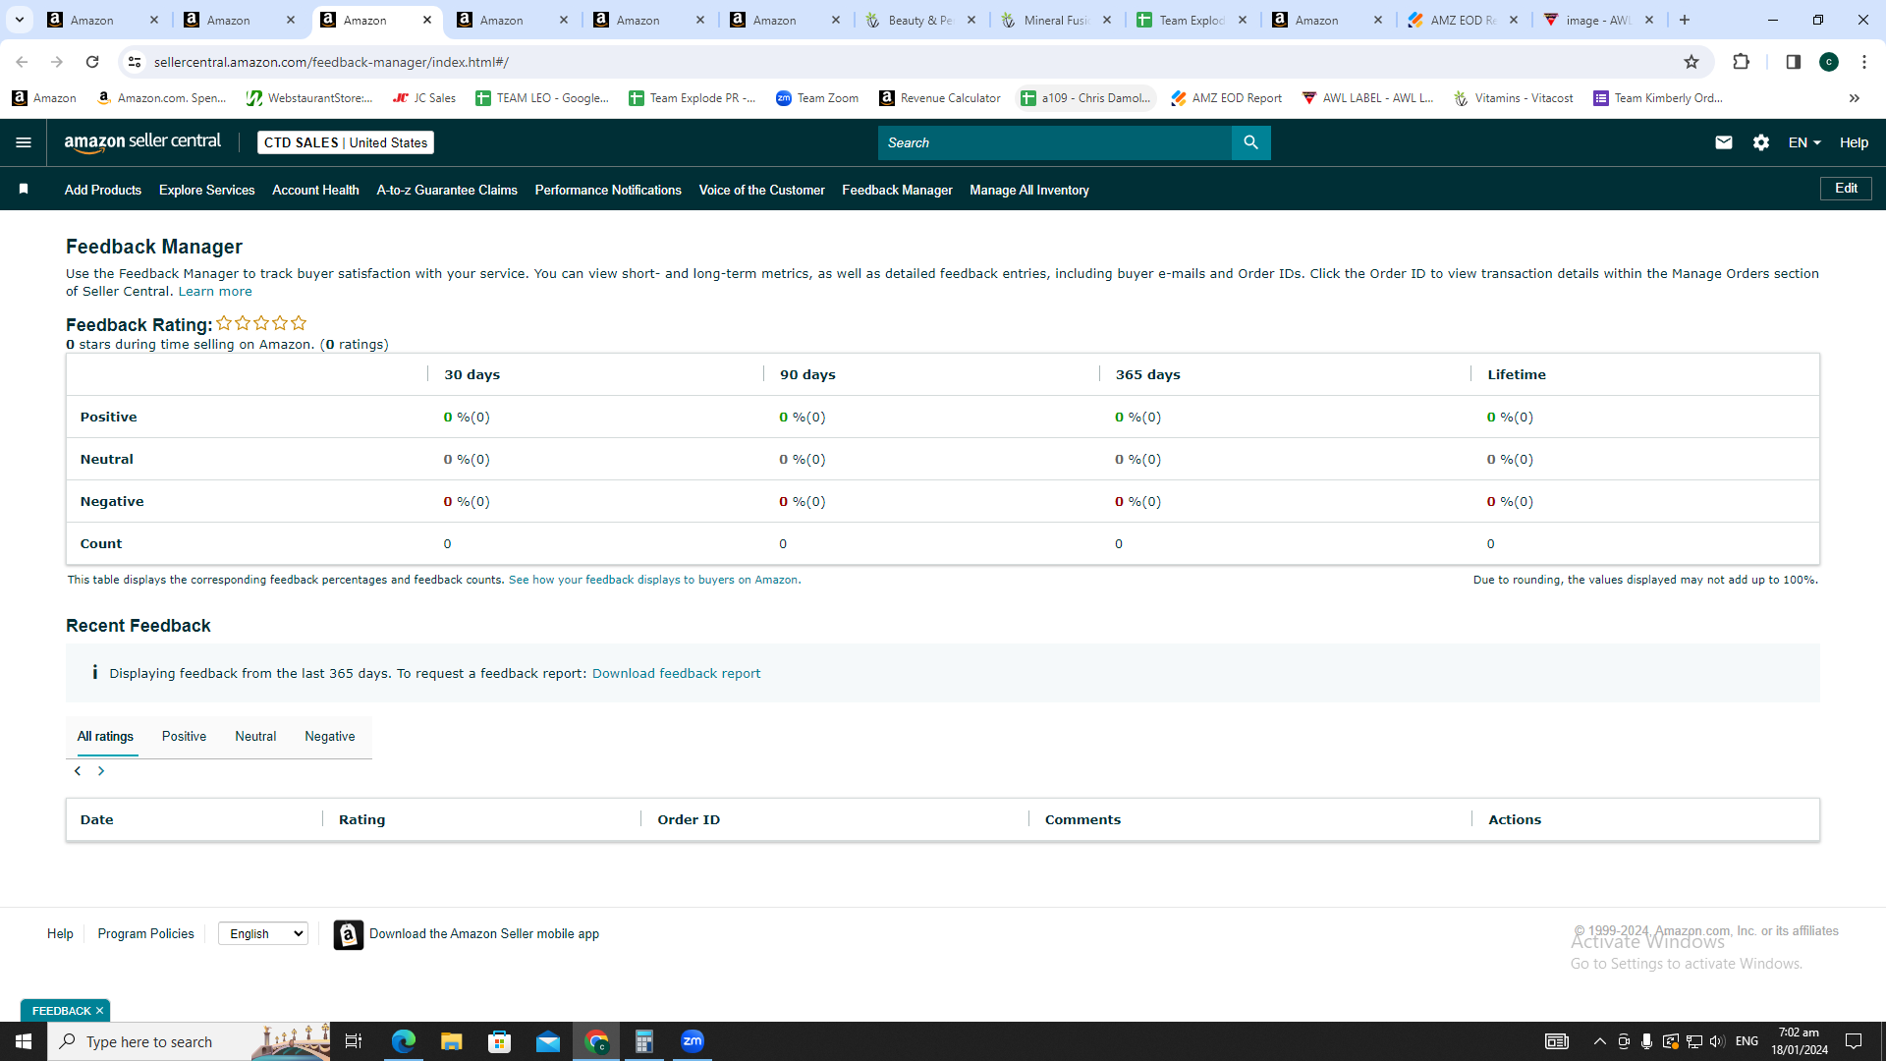Open the English language select box
The image size is (1886, 1061).
[263, 934]
